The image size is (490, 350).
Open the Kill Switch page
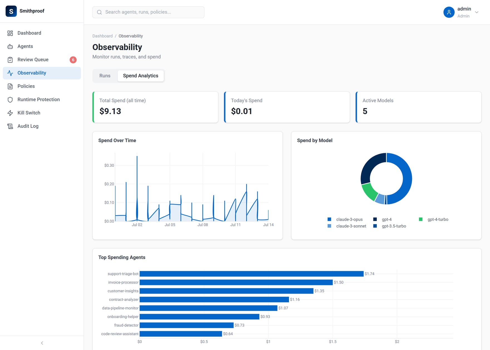pyautogui.click(x=42, y=113)
